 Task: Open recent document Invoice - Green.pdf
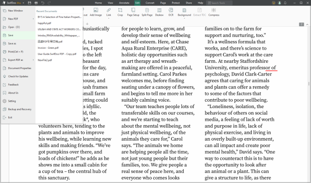[48, 48]
